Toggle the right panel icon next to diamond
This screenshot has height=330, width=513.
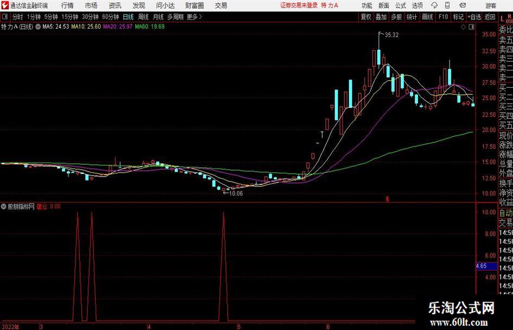coord(471,27)
